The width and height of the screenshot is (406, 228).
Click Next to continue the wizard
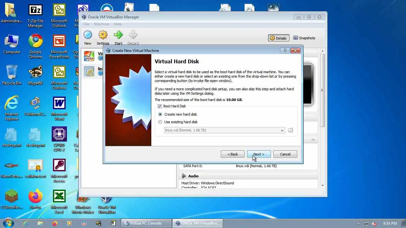259,154
